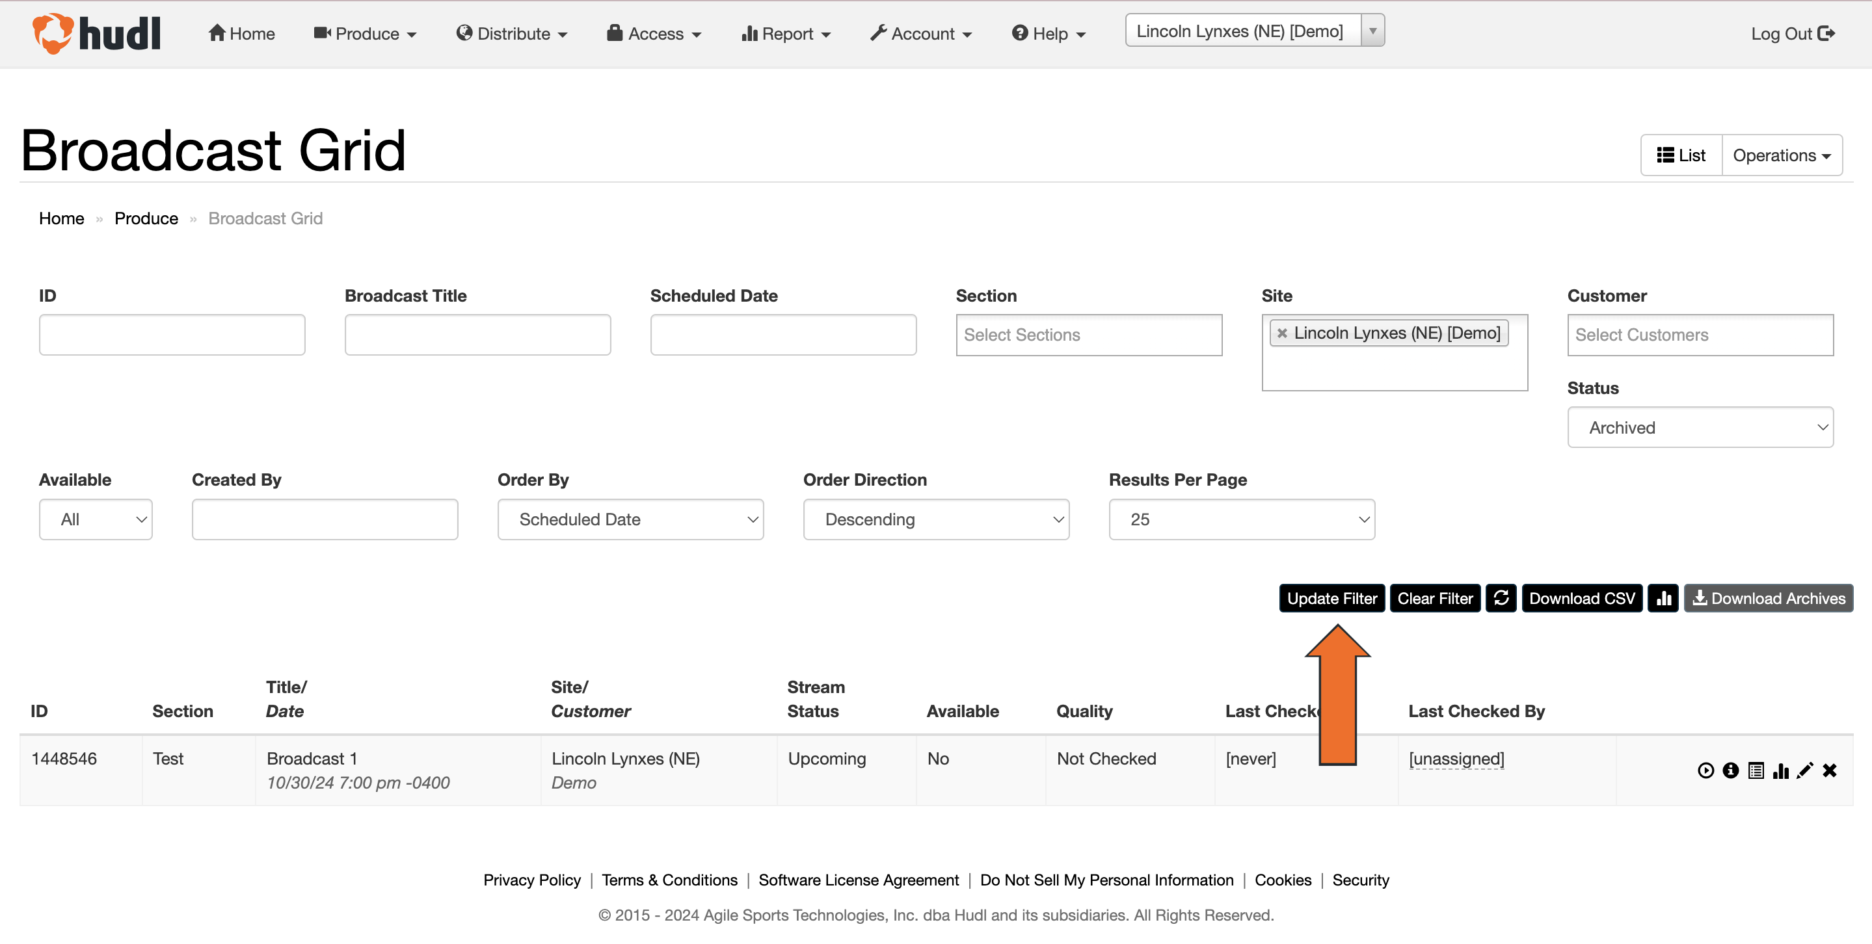Screen dimensions: 1872x944
Task: Expand the Report menu
Action: click(x=786, y=33)
